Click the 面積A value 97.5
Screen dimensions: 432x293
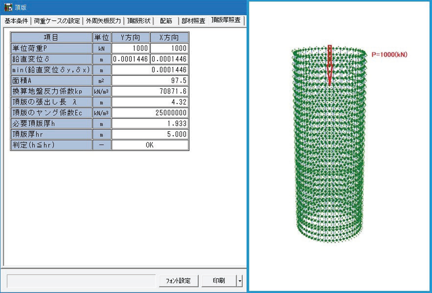150,81
